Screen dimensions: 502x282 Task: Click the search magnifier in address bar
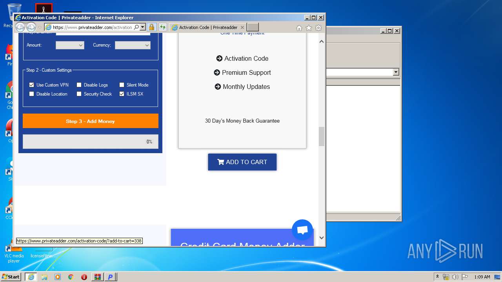[x=136, y=27]
